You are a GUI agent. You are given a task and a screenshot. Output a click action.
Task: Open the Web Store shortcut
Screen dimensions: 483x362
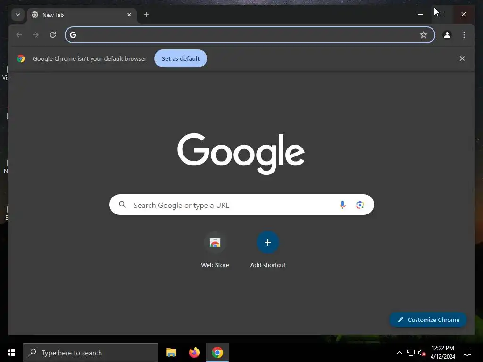[215, 242]
